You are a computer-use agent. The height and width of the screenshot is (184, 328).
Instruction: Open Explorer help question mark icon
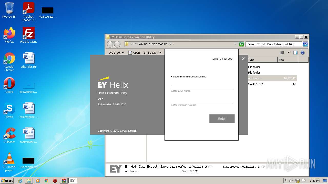pyautogui.click(x=303, y=53)
